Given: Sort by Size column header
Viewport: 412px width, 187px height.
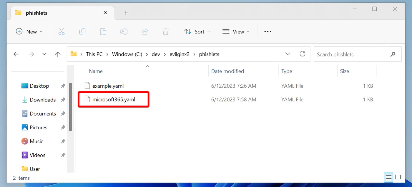Looking at the screenshot, I should tap(344, 71).
